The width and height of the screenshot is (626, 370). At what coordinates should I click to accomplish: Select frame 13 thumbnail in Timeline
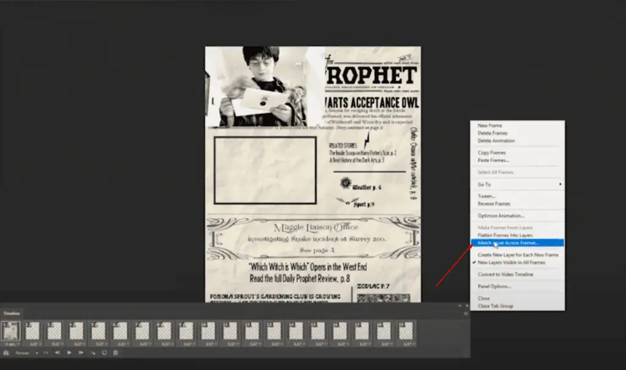click(274, 331)
